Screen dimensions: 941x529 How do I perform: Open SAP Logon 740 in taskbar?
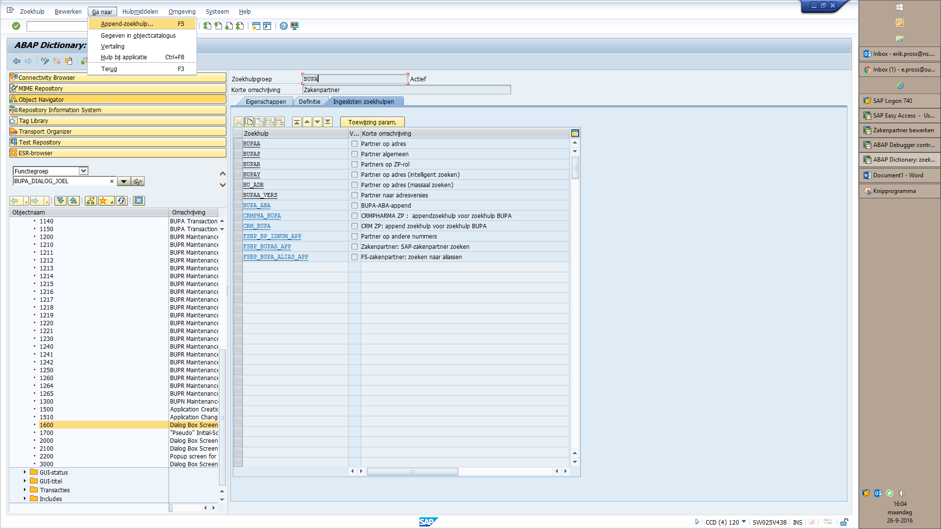point(899,101)
